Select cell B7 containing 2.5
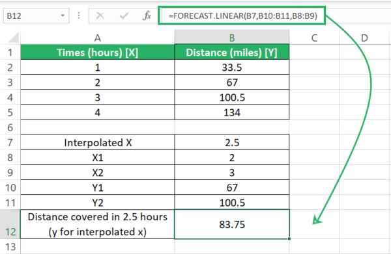This screenshot has height=254, width=391. (232, 142)
